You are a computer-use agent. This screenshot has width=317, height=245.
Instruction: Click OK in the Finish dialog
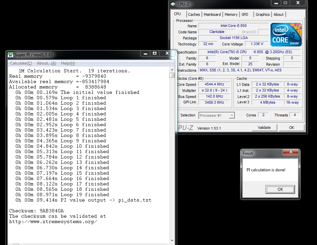pyautogui.click(x=280, y=189)
